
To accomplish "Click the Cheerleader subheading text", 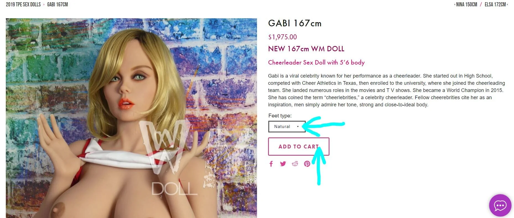I will click(316, 63).
